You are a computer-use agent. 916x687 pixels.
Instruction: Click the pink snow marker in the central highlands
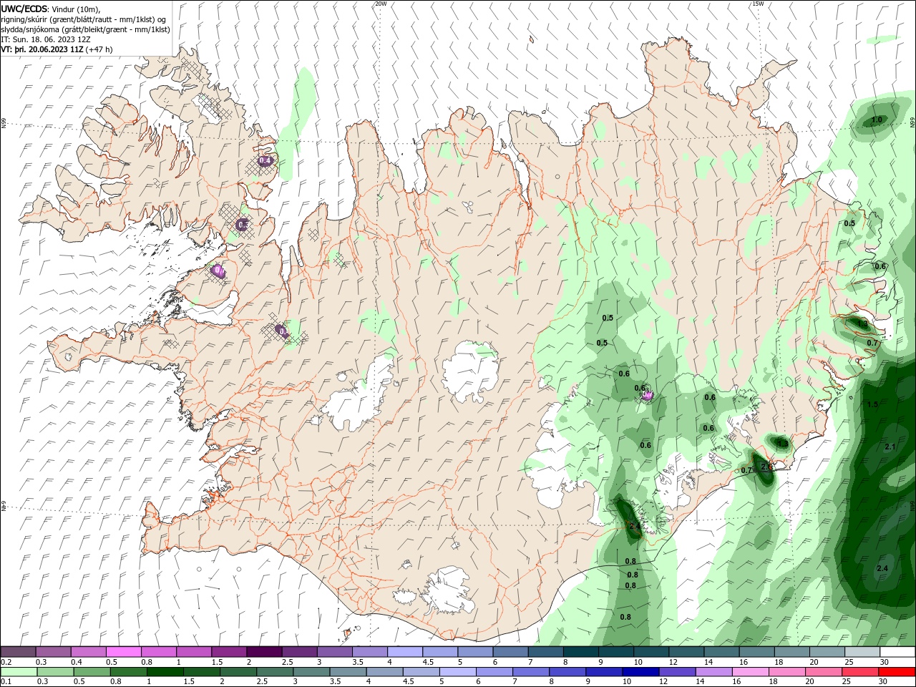tap(647, 394)
